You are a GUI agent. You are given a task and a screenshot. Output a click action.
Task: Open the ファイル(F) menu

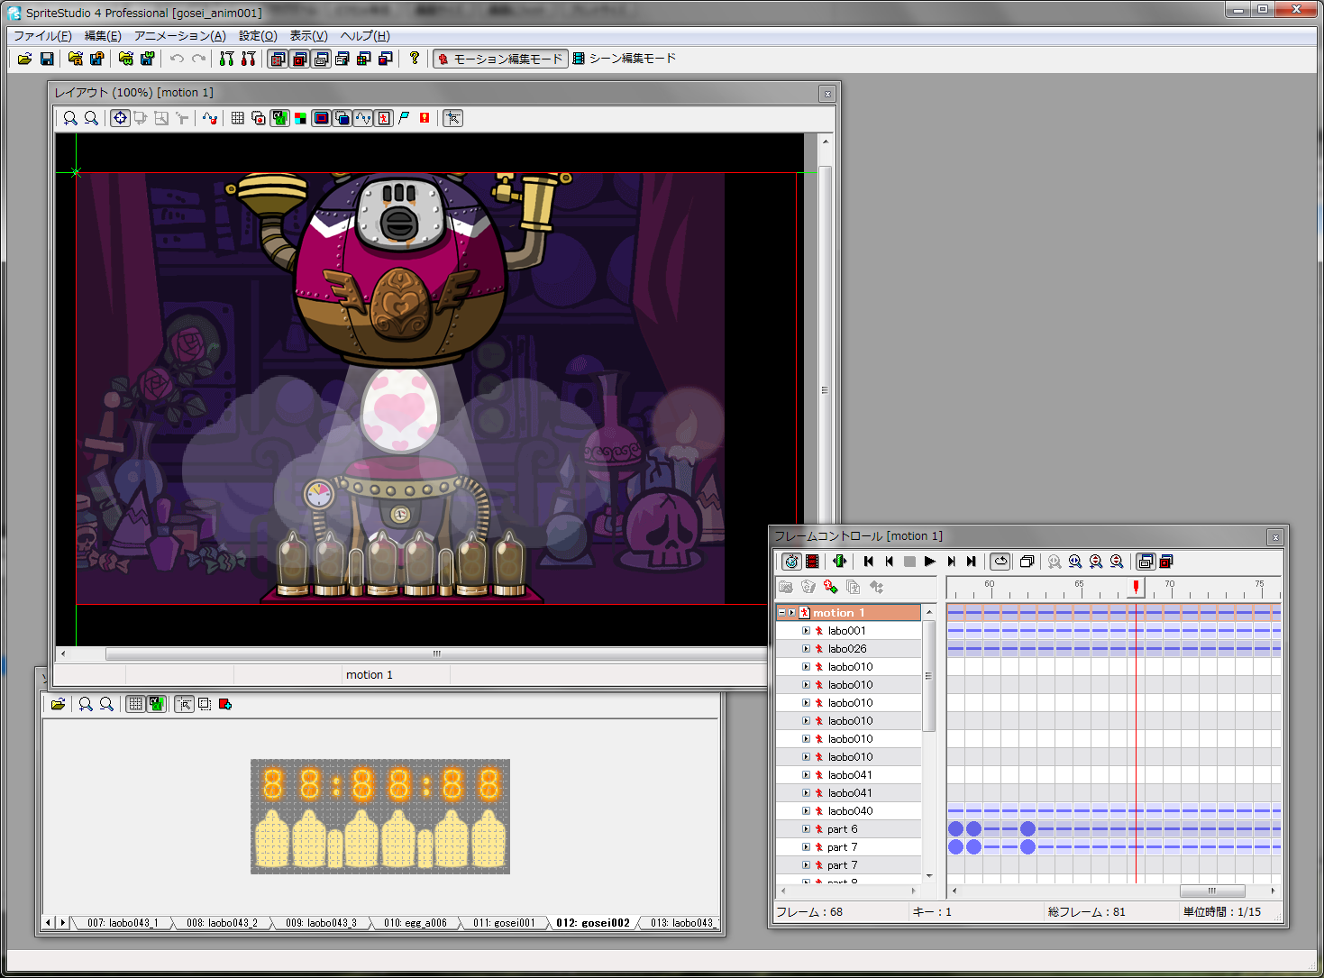42,36
